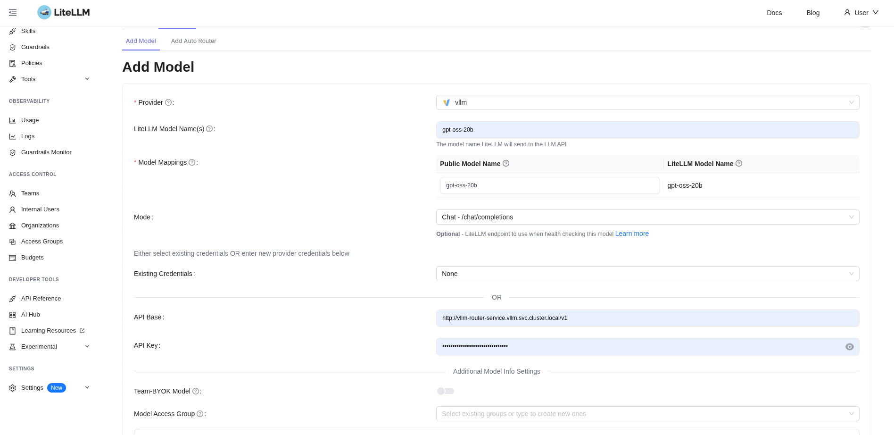This screenshot has width=894, height=435.
Task: Open the Budgets page
Action: tap(32, 258)
